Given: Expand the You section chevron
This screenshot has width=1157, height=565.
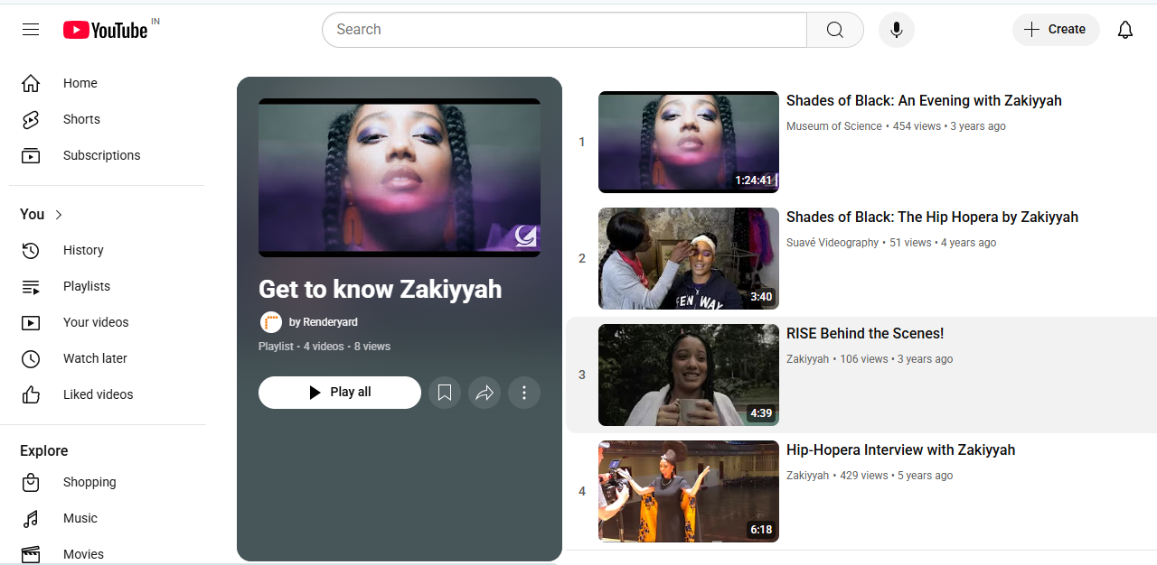Looking at the screenshot, I should tap(59, 215).
